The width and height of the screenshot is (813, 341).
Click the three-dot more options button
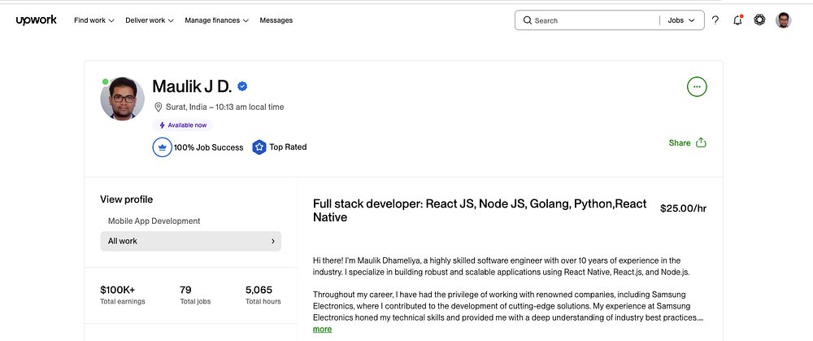(697, 86)
